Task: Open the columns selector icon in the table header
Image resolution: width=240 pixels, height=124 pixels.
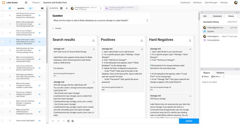Action: point(42,8)
